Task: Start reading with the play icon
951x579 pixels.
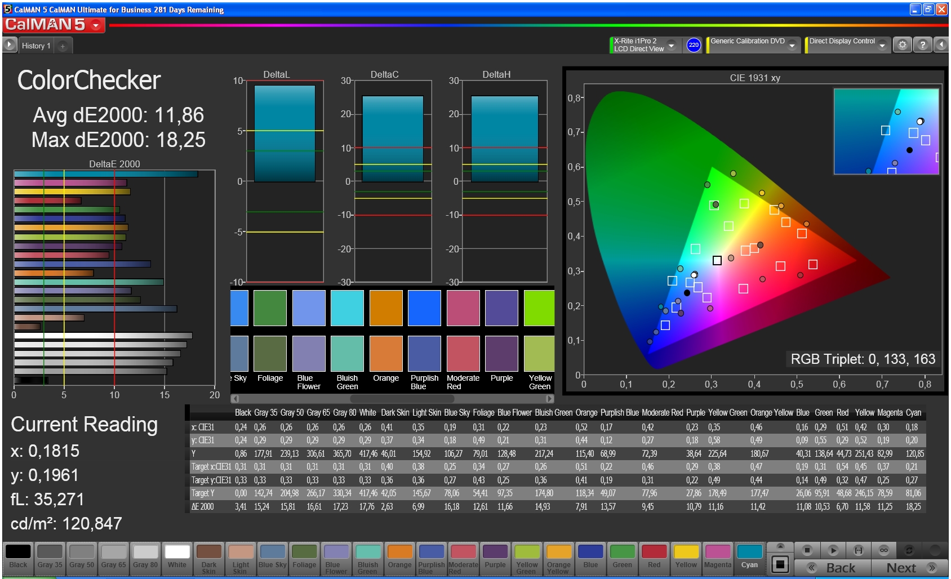Action: pos(833,550)
